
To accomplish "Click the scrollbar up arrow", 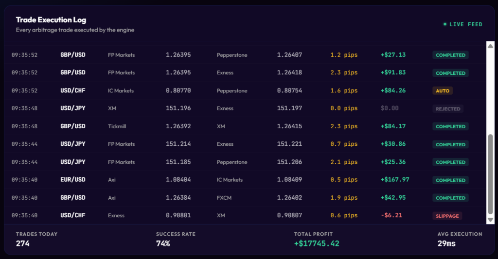I will pos(490,46).
